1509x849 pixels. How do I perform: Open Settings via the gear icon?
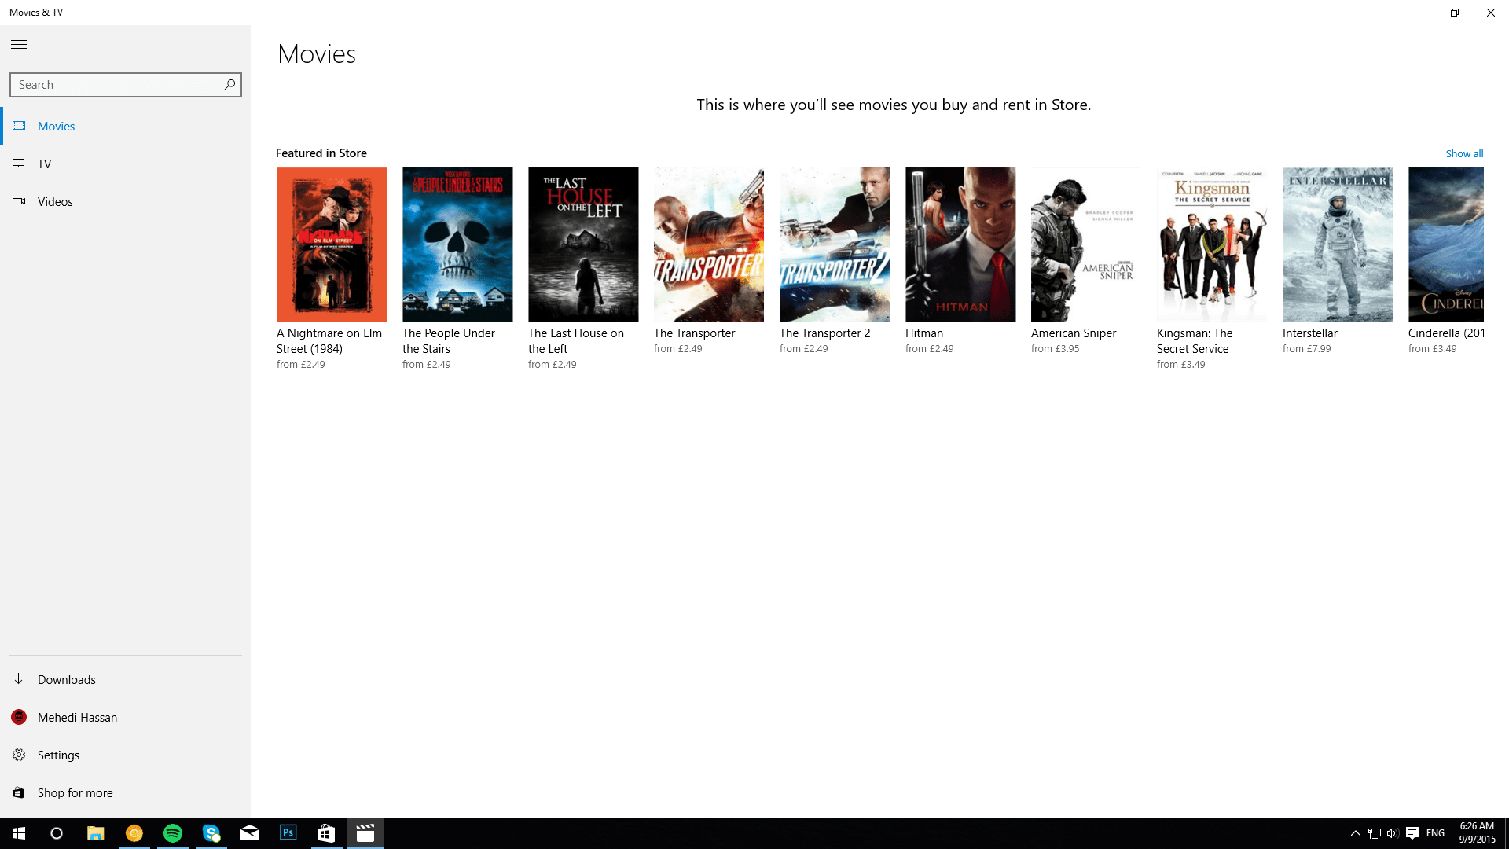tap(18, 755)
